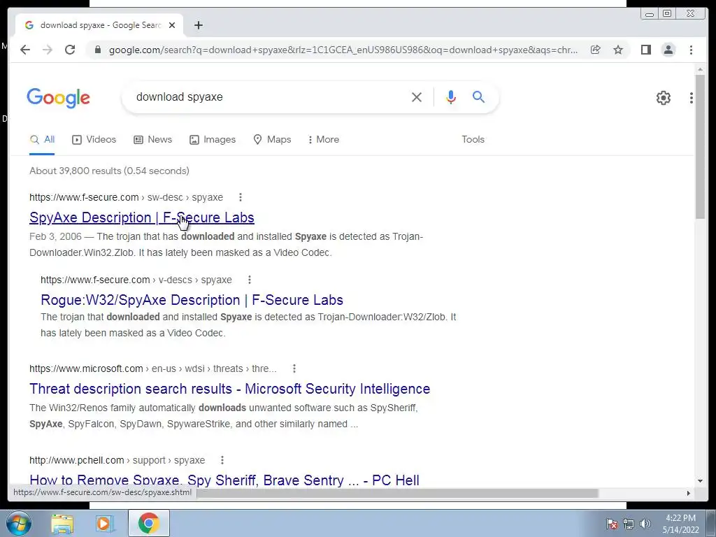The image size is (716, 537).
Task: Click the f-secure.com sw-desc spyaxe URL text
Action: click(126, 197)
